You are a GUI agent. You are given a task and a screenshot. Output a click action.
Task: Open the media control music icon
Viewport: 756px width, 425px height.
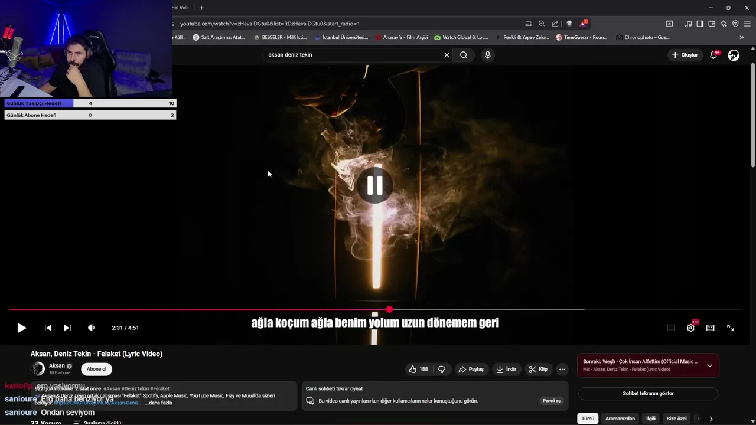688,24
